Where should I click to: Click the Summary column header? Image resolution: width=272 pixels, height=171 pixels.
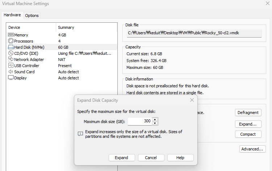click(66, 27)
